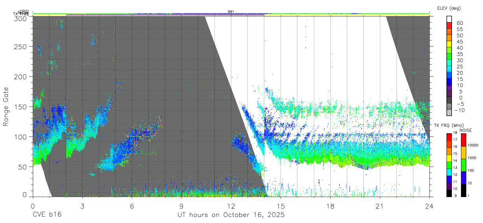Click Range Gate tick label '200'

pos(21,76)
